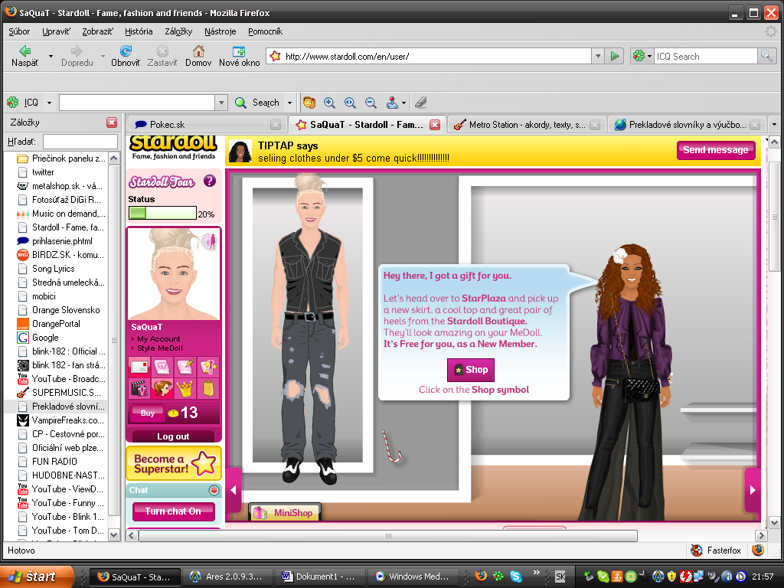Open the pink guestbook book icon
This screenshot has width=784, height=588.
(x=162, y=367)
